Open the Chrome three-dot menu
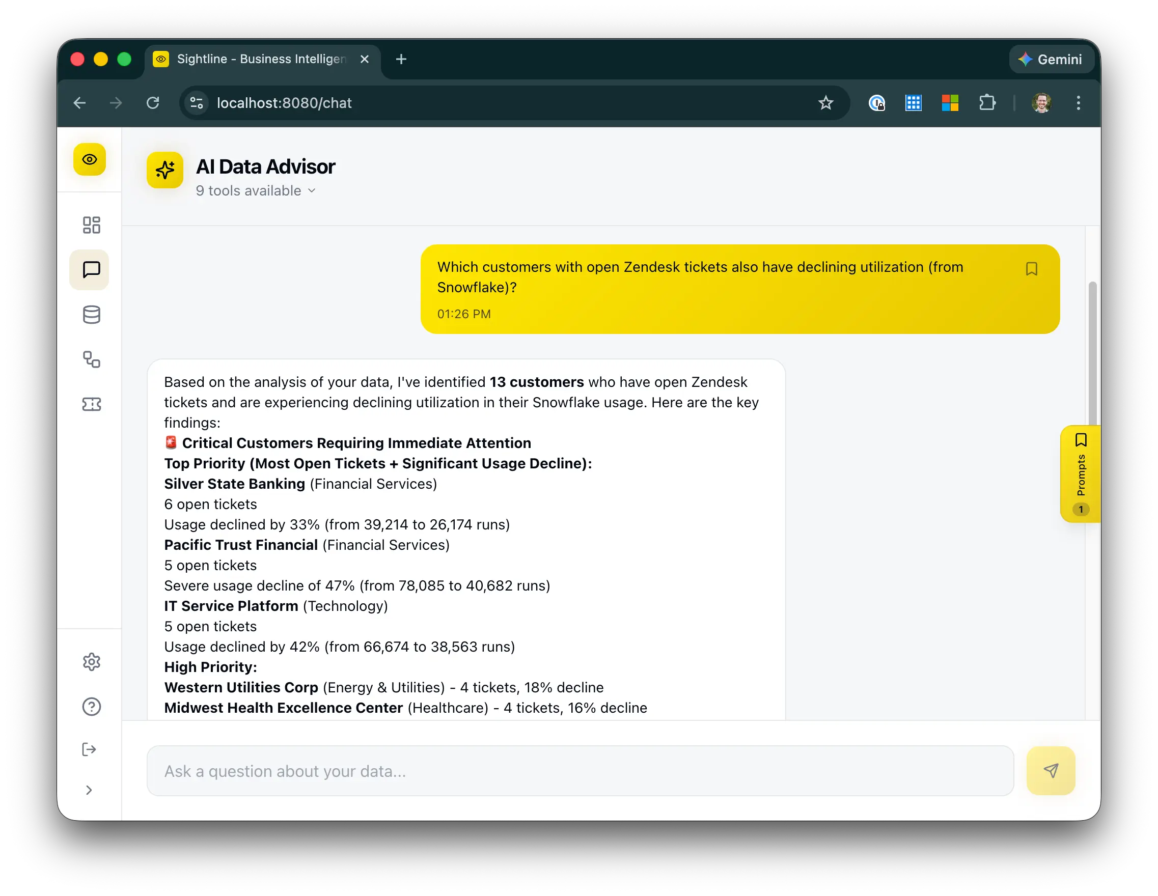Viewport: 1158px width, 896px height. tap(1078, 103)
